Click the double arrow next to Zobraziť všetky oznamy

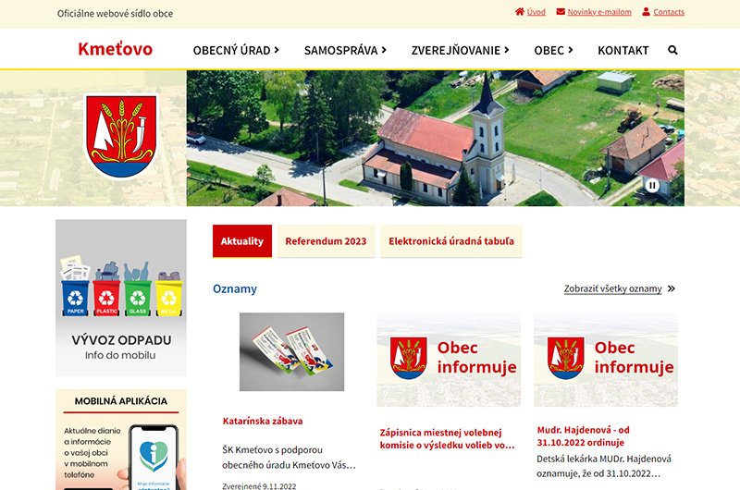click(671, 288)
